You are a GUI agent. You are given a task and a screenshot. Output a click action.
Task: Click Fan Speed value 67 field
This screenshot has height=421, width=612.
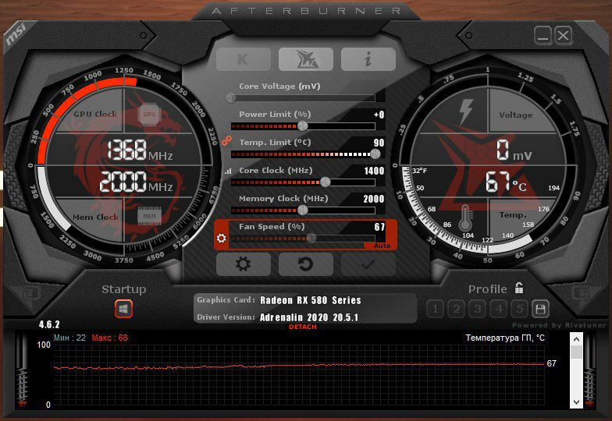tap(379, 227)
